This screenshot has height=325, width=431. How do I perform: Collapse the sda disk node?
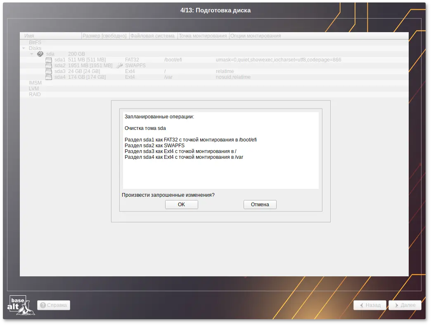click(32, 54)
